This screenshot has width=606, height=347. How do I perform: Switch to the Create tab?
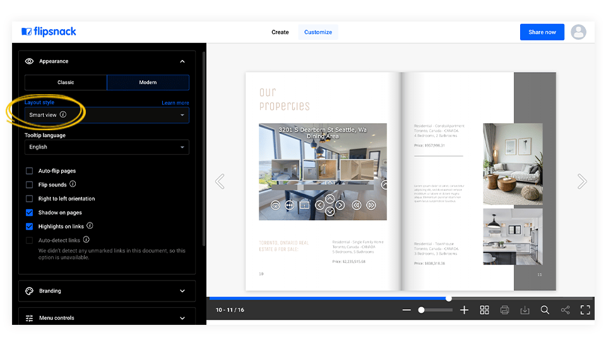(280, 32)
